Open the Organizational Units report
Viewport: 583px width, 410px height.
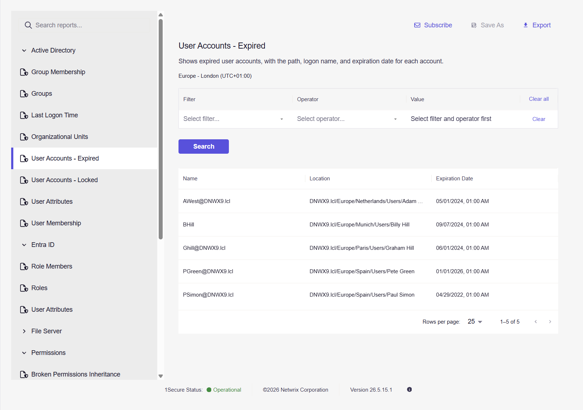pos(60,137)
